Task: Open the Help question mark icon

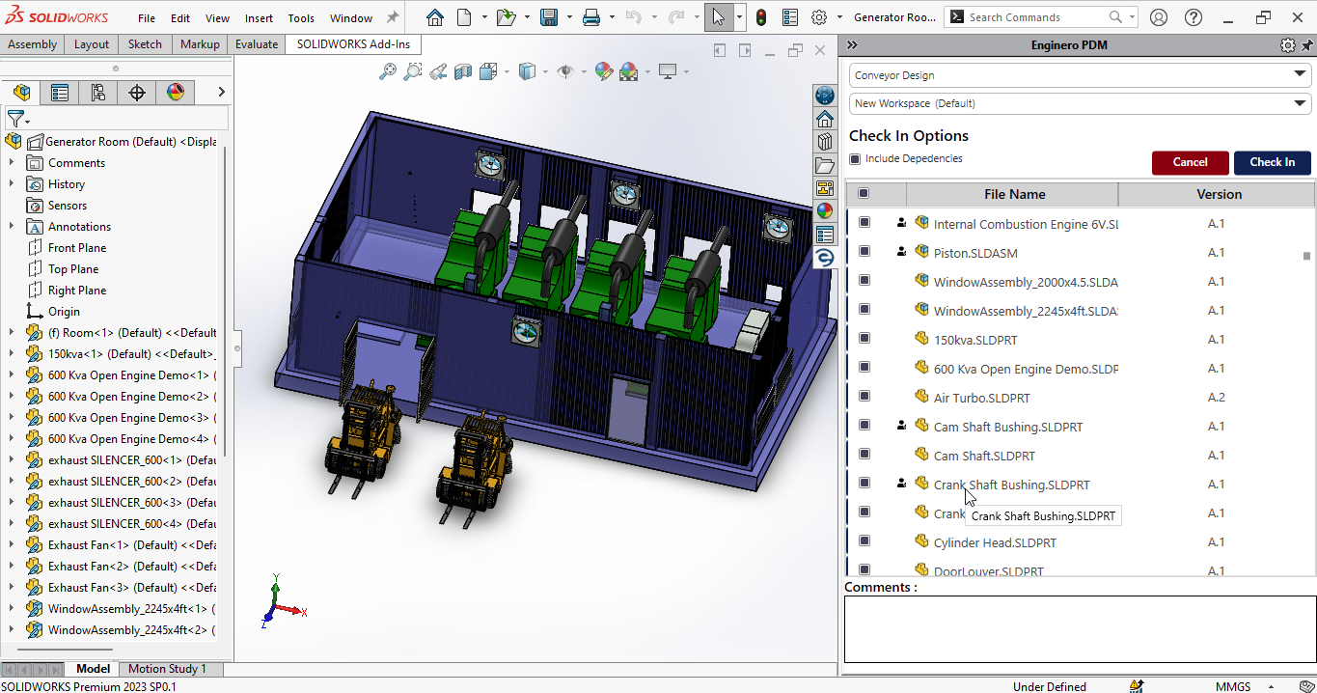Action: [x=1194, y=17]
